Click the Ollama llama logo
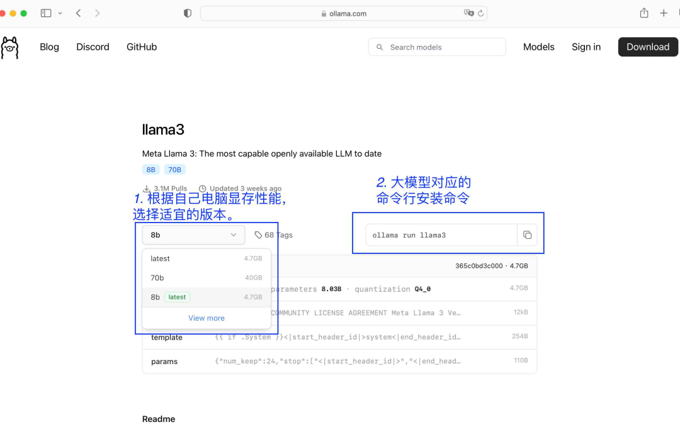 coord(9,47)
